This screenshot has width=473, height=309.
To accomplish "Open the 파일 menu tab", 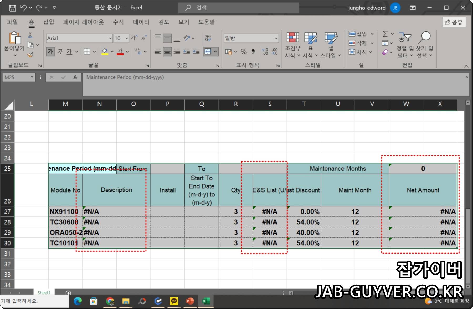I will point(12,22).
